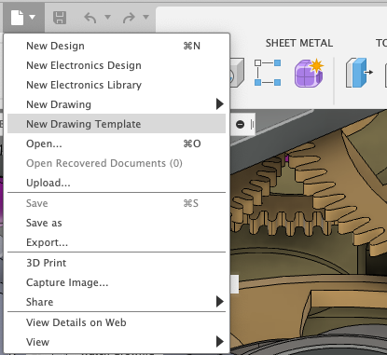Open the File menu dropdown arrow
Image resolution: width=387 pixels, height=355 pixels.
33,17
